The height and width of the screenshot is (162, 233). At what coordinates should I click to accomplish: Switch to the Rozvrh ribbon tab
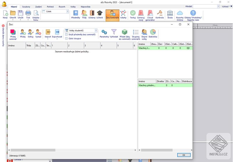pyautogui.click(x=62, y=7)
